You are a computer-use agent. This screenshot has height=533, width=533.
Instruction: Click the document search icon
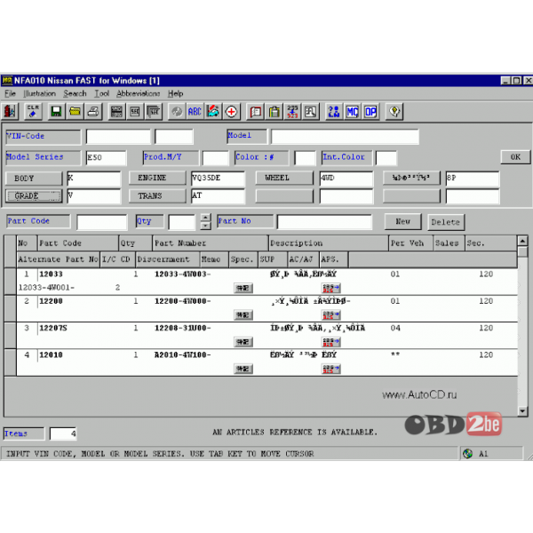point(311,111)
